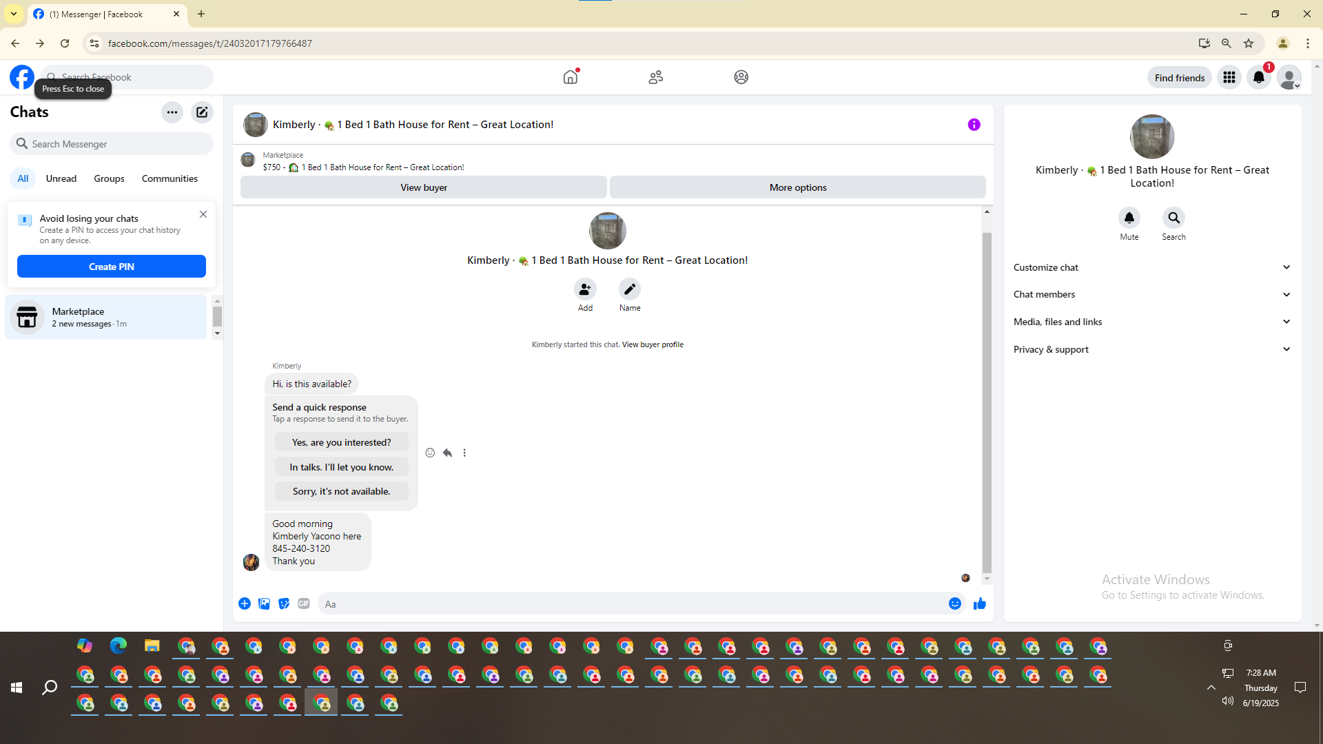Image resolution: width=1323 pixels, height=744 pixels.
Task: Reply to the message with arrow icon
Action: coord(448,453)
